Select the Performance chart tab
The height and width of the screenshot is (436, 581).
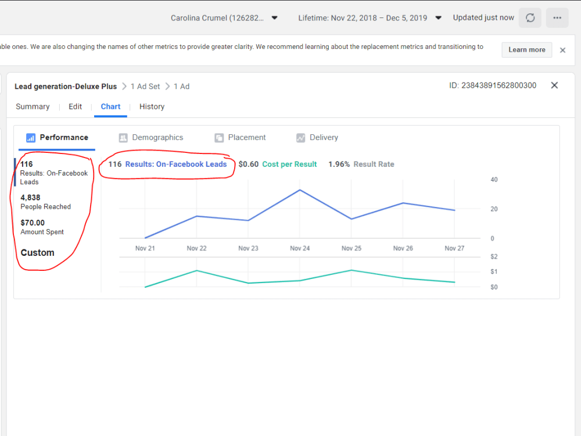57,138
